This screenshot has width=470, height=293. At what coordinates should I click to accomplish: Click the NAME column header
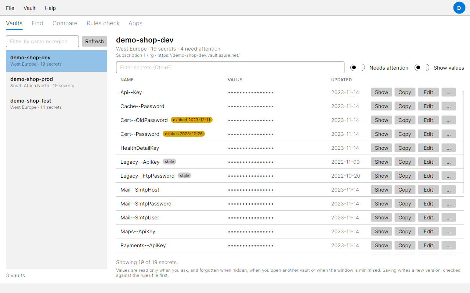click(127, 79)
